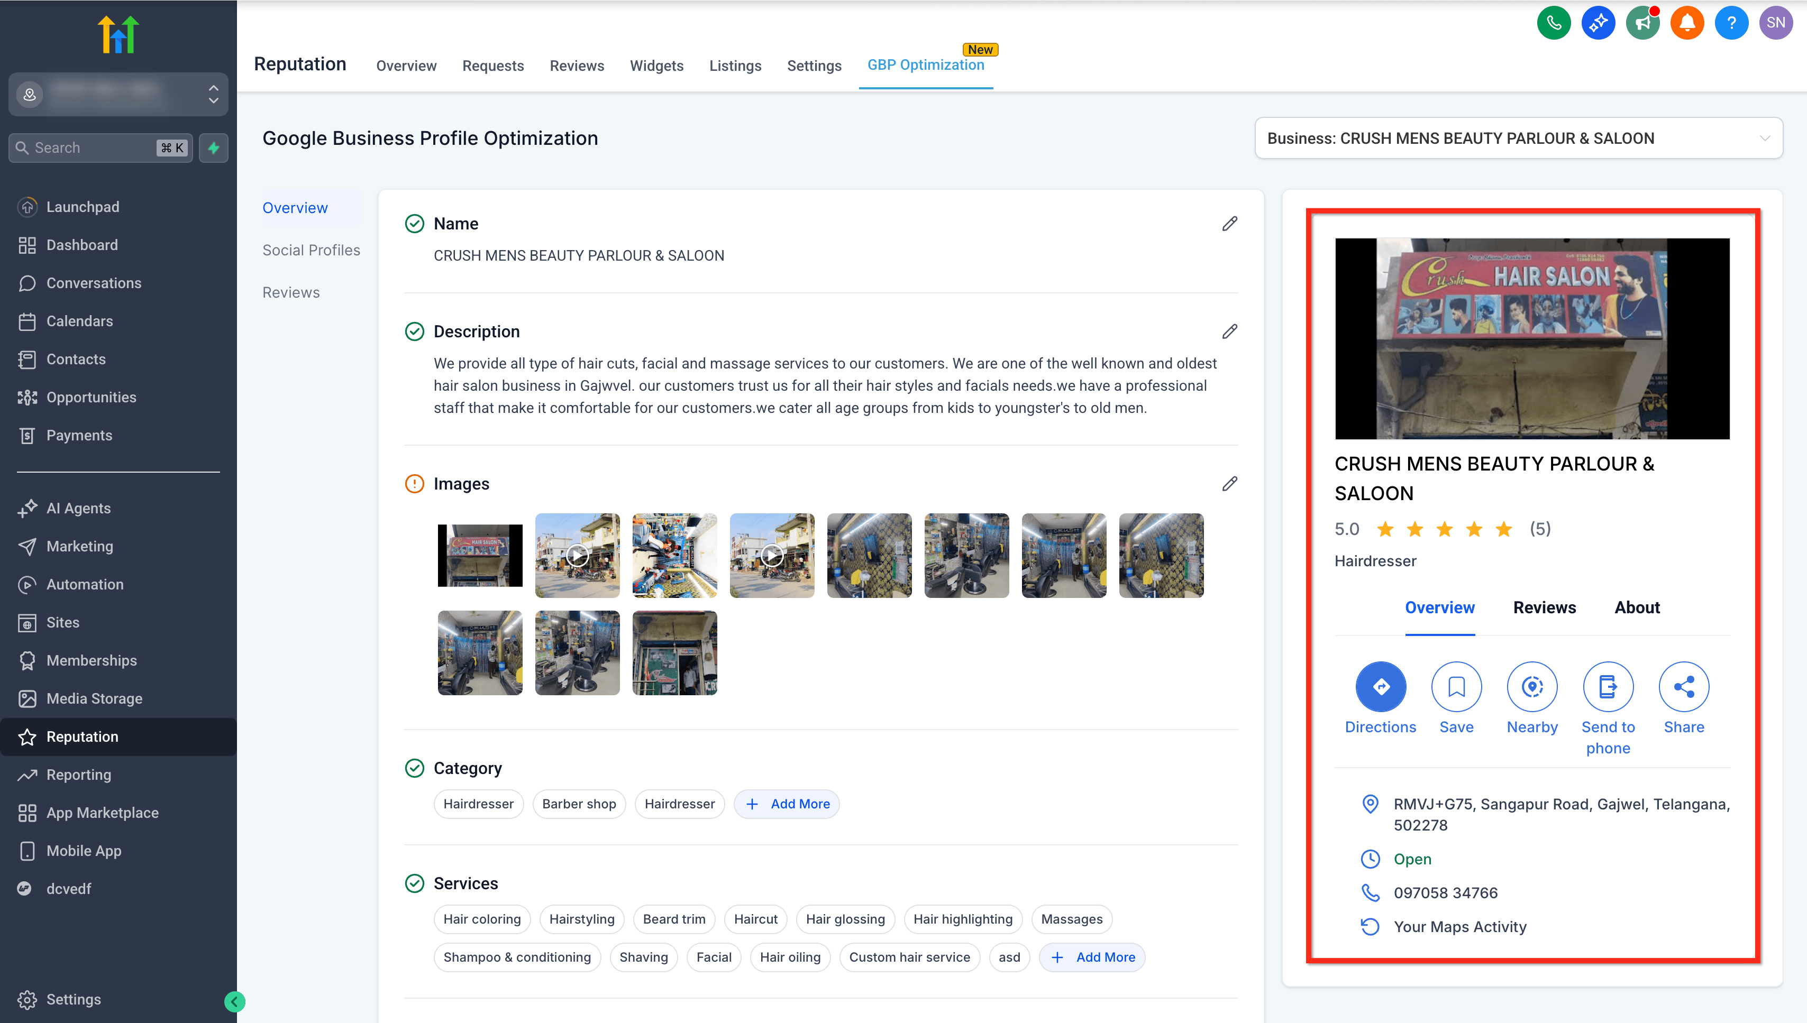Click the Send to phone icon
The image size is (1807, 1023).
[1608, 686]
